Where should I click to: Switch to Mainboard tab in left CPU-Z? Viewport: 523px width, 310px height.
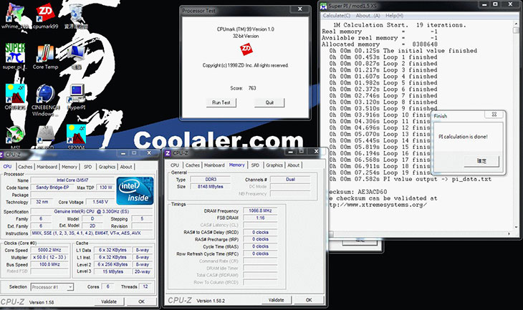[x=47, y=167]
